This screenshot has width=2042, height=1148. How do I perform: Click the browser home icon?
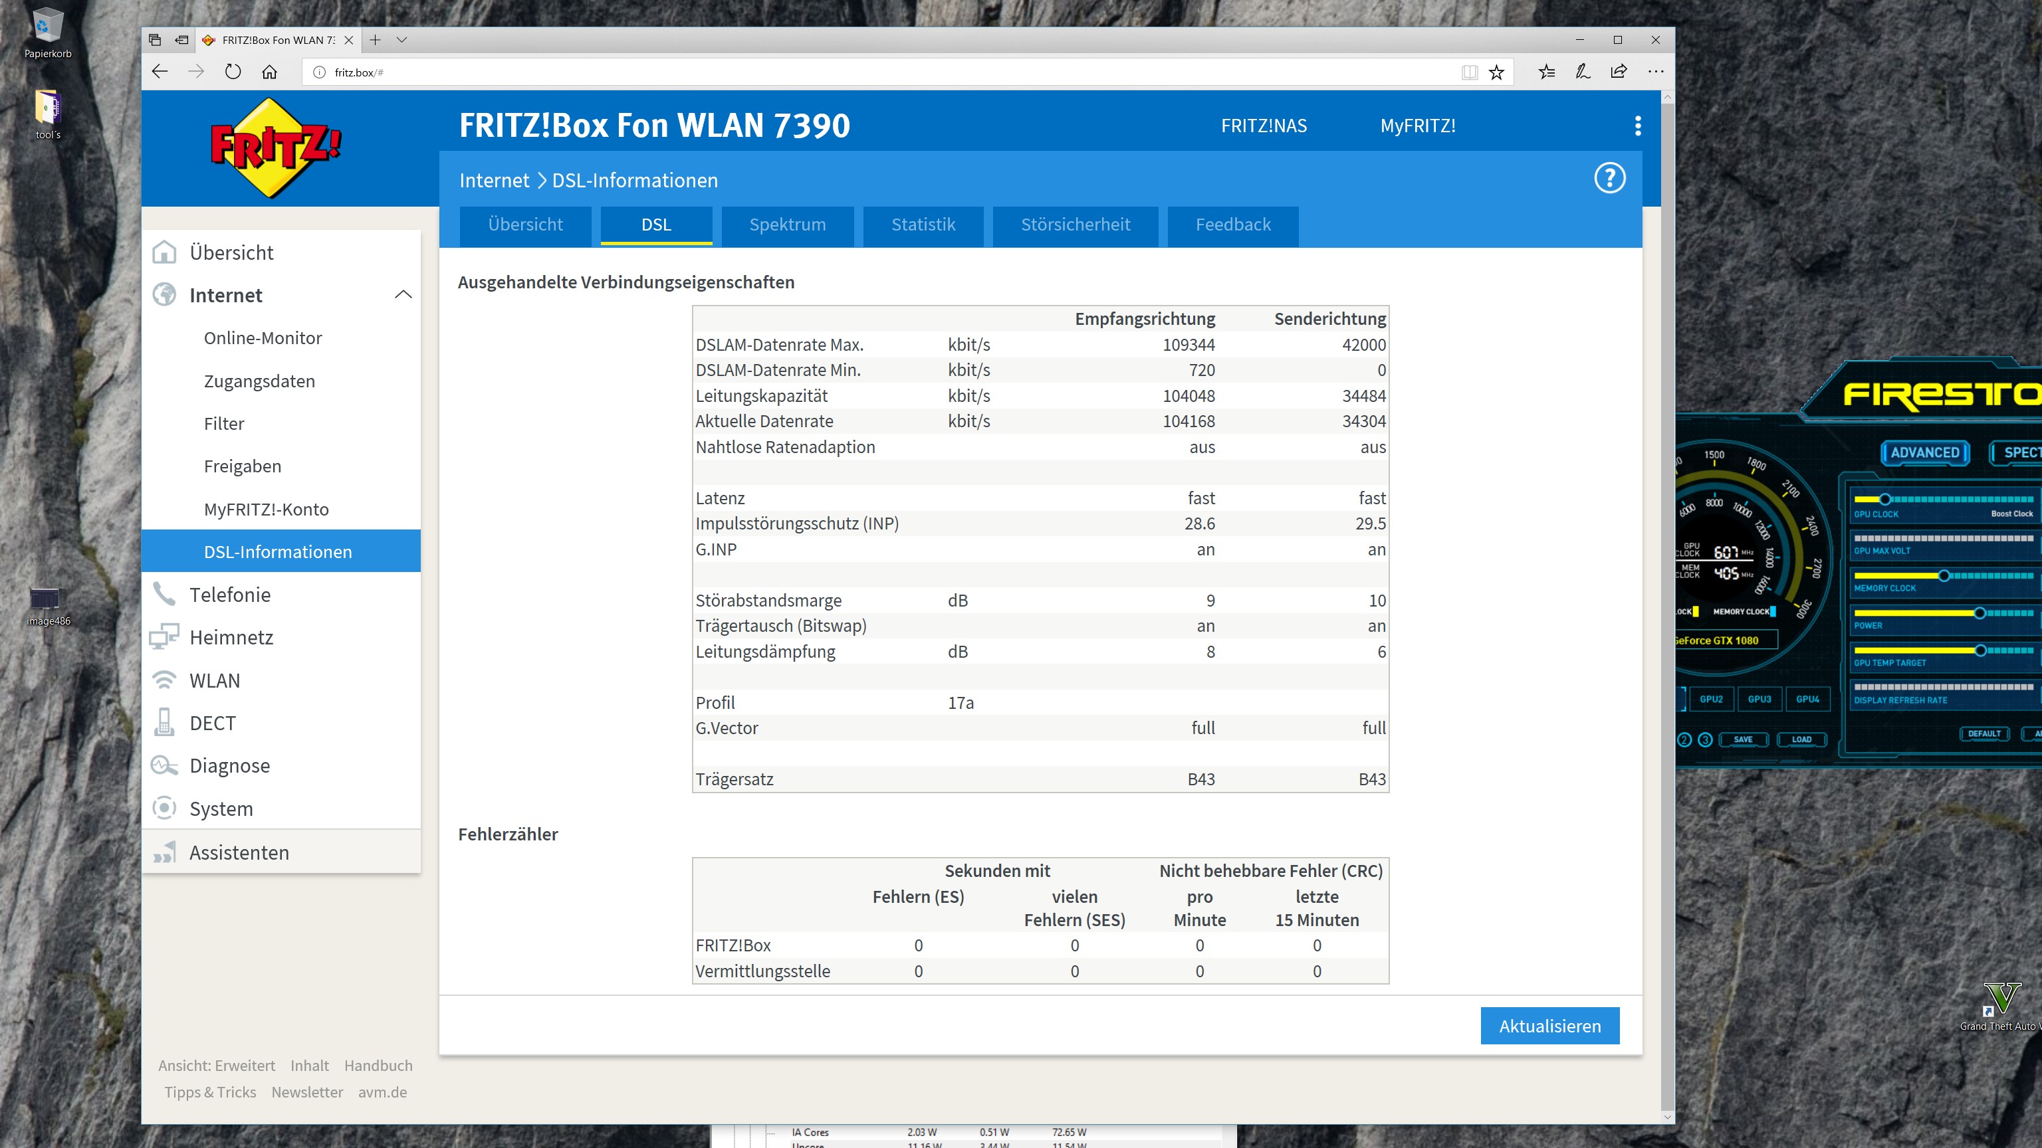tap(269, 72)
